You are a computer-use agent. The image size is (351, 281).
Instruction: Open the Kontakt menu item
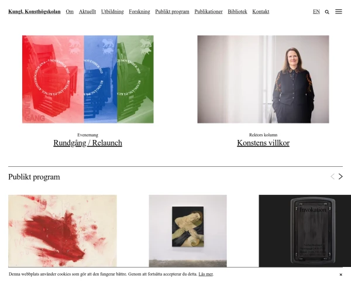point(261,12)
